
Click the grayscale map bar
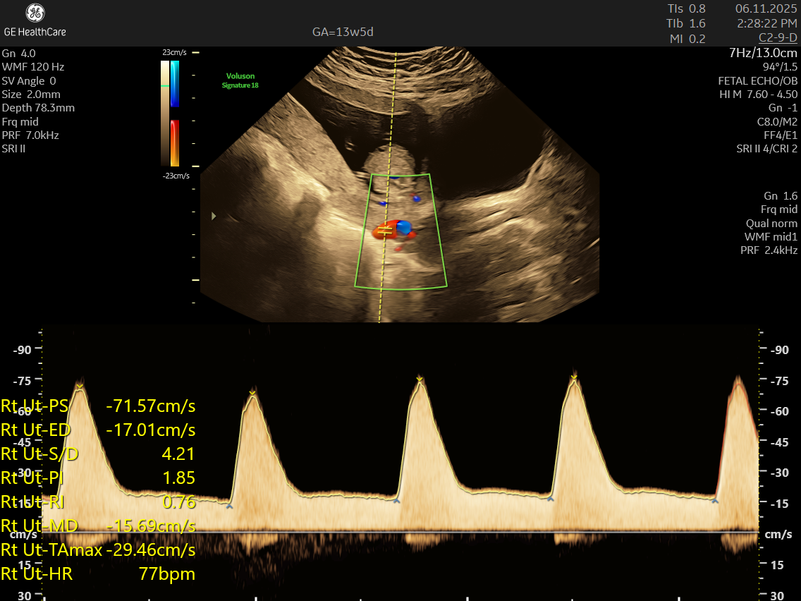(165, 113)
